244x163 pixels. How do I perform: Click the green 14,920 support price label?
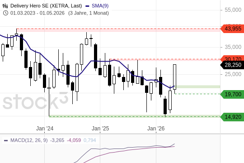coord(232,117)
